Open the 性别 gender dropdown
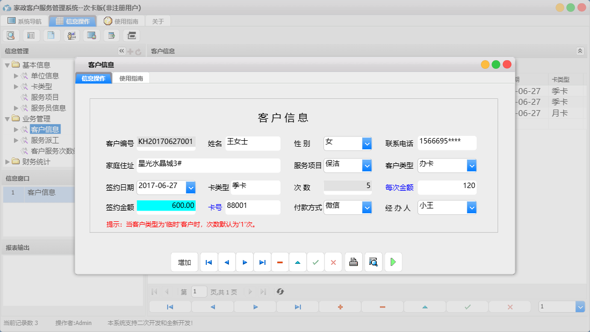This screenshot has height=332, width=590. (366, 143)
